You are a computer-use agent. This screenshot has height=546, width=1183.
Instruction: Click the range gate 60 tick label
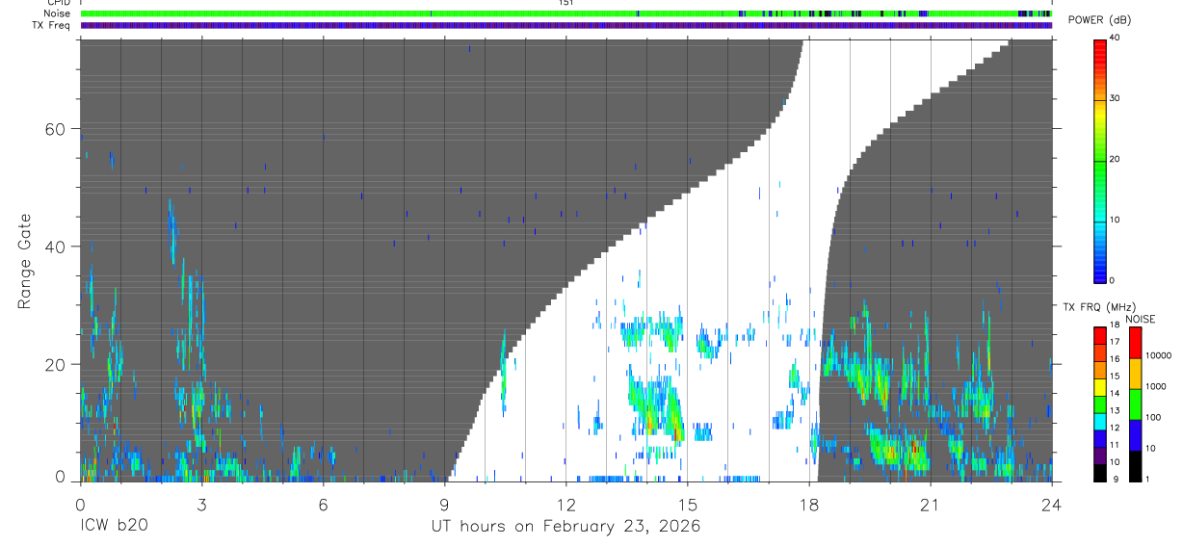54,128
